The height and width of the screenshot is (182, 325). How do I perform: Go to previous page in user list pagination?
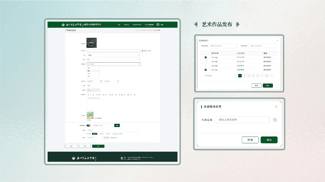(235, 76)
